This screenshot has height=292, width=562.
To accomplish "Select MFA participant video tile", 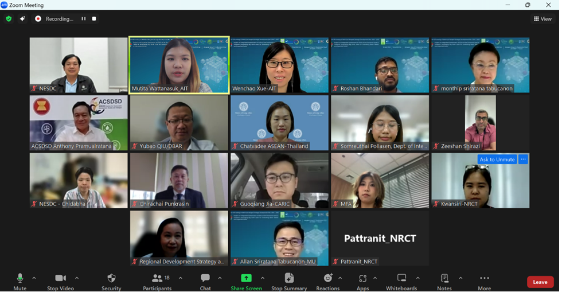I will pos(380,181).
